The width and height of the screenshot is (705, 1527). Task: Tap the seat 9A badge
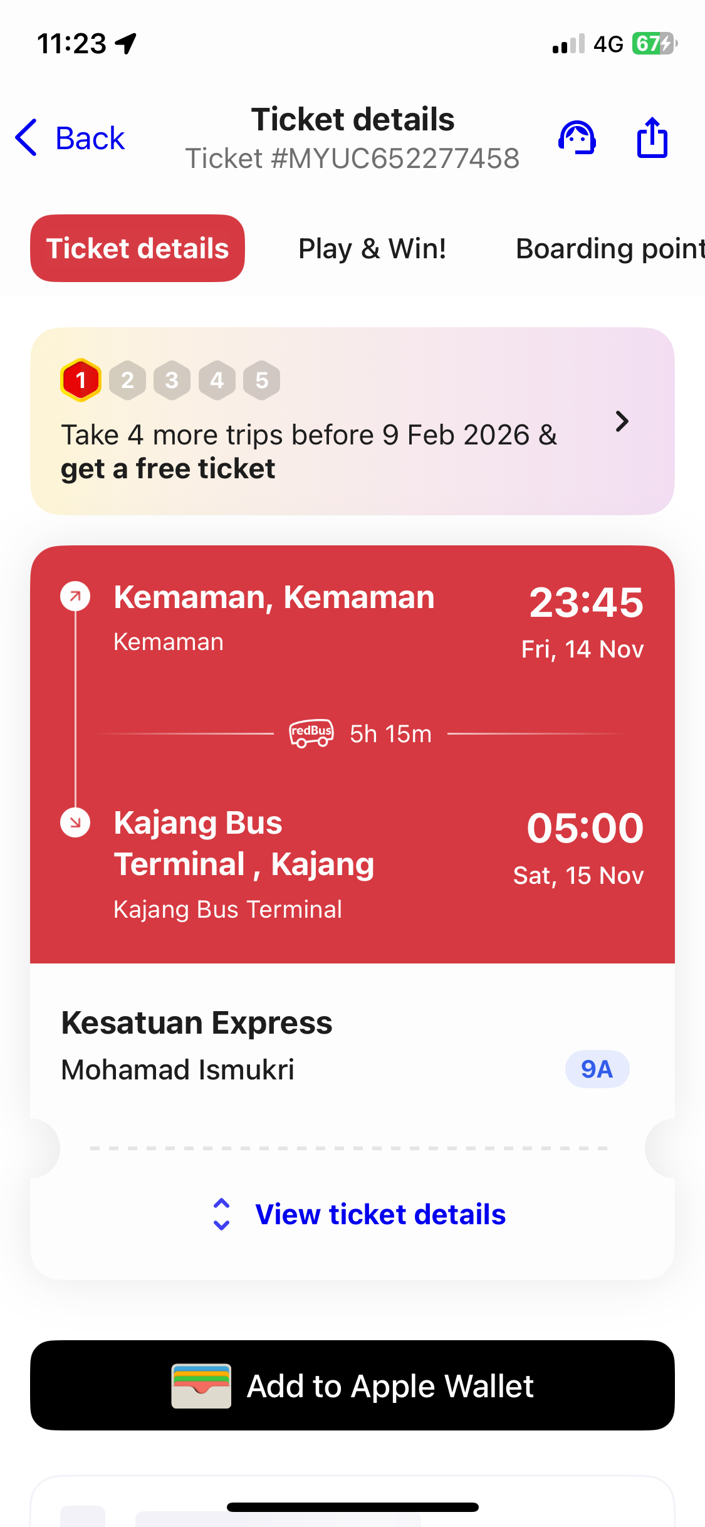click(x=597, y=1069)
